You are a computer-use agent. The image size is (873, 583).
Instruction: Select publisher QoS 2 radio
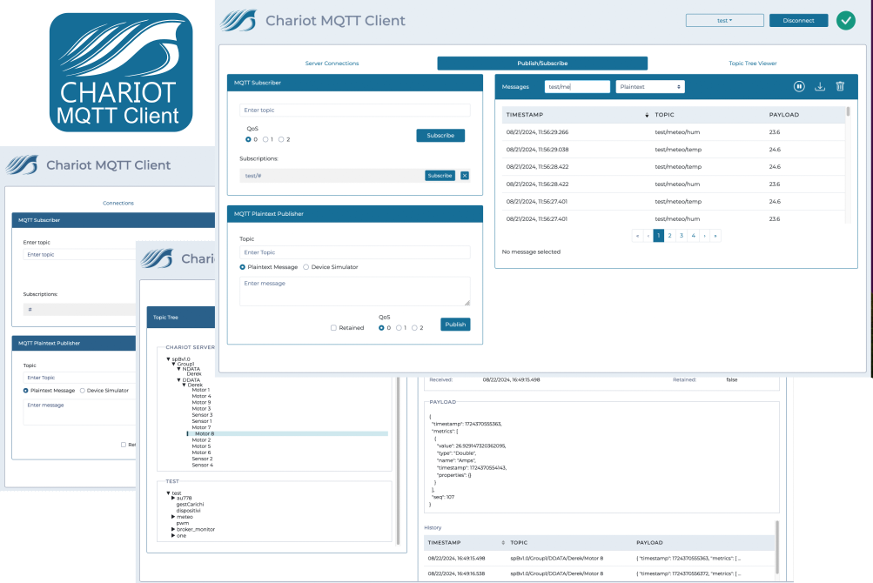(x=414, y=328)
